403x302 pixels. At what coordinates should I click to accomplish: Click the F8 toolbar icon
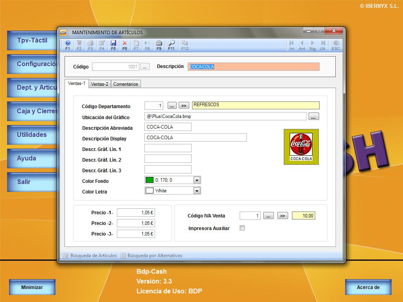(x=148, y=45)
